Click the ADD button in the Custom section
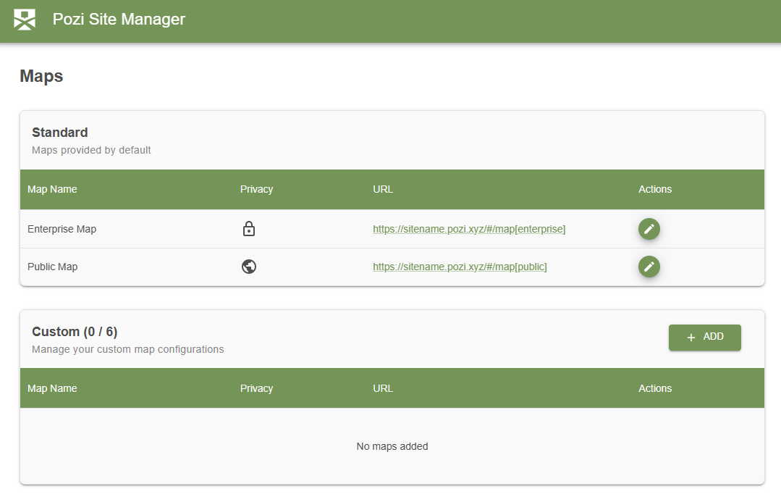781x502 pixels. [704, 337]
